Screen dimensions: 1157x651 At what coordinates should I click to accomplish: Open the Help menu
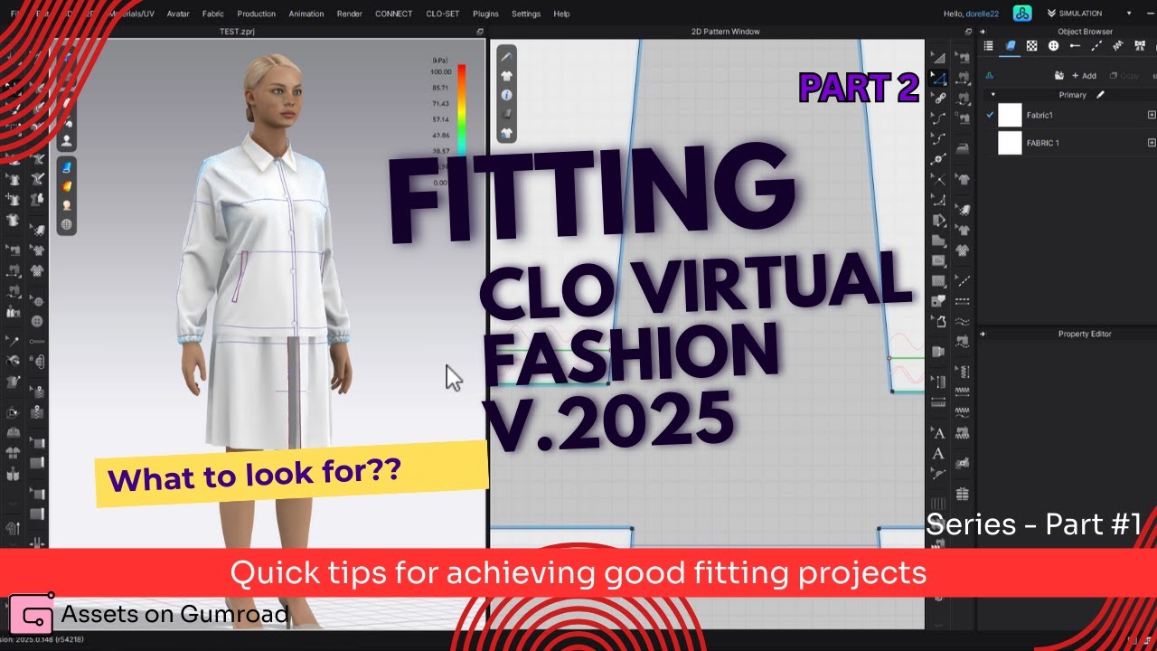tap(561, 14)
